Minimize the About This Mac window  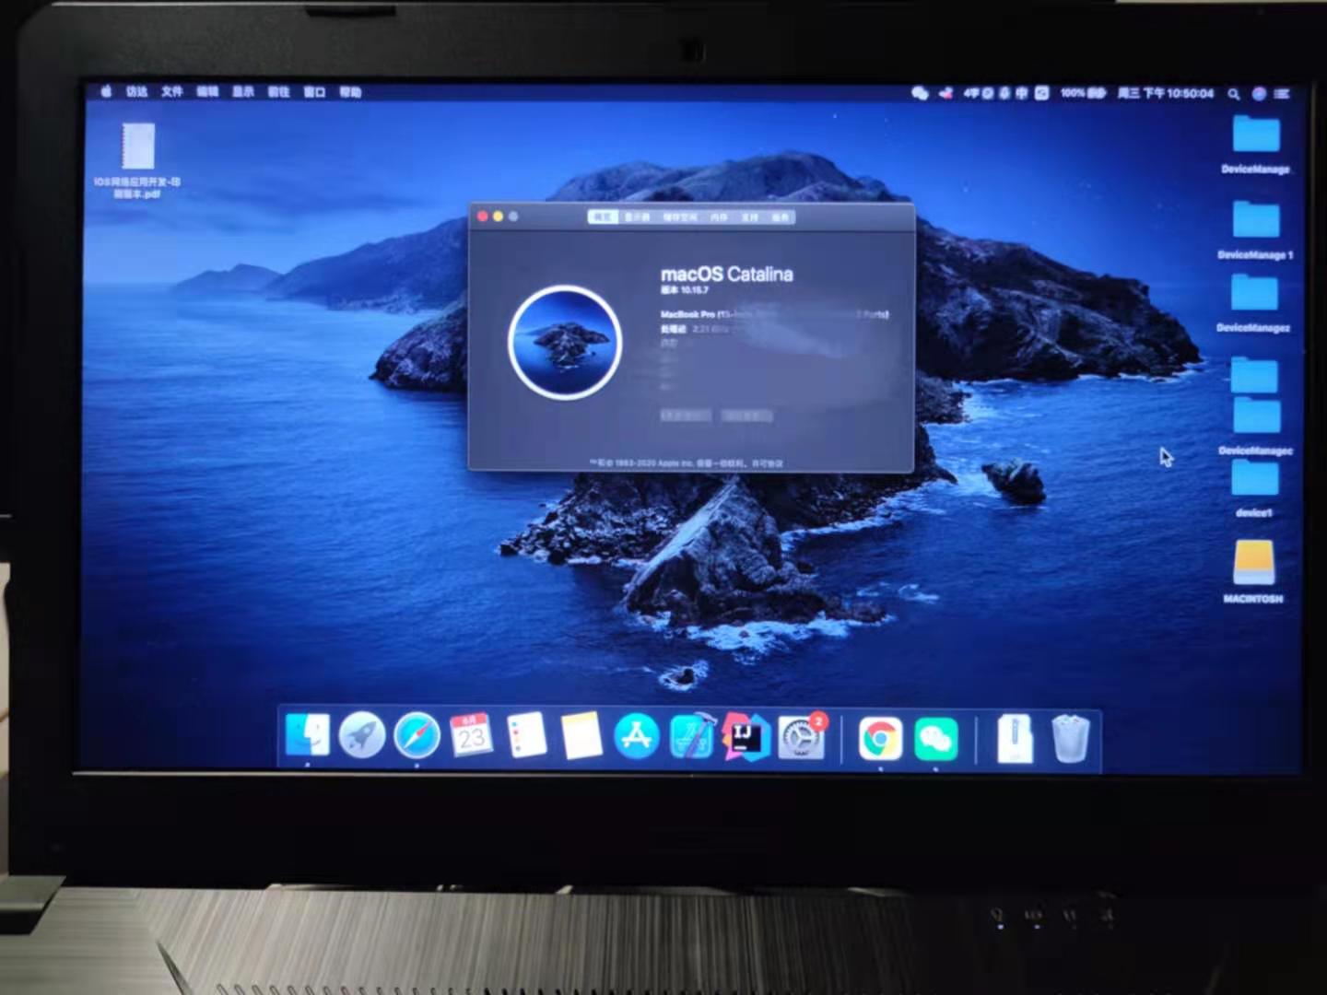click(498, 217)
